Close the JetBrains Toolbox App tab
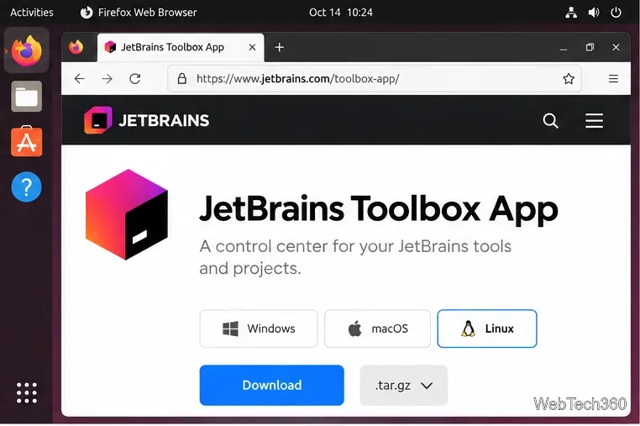 coord(252,47)
